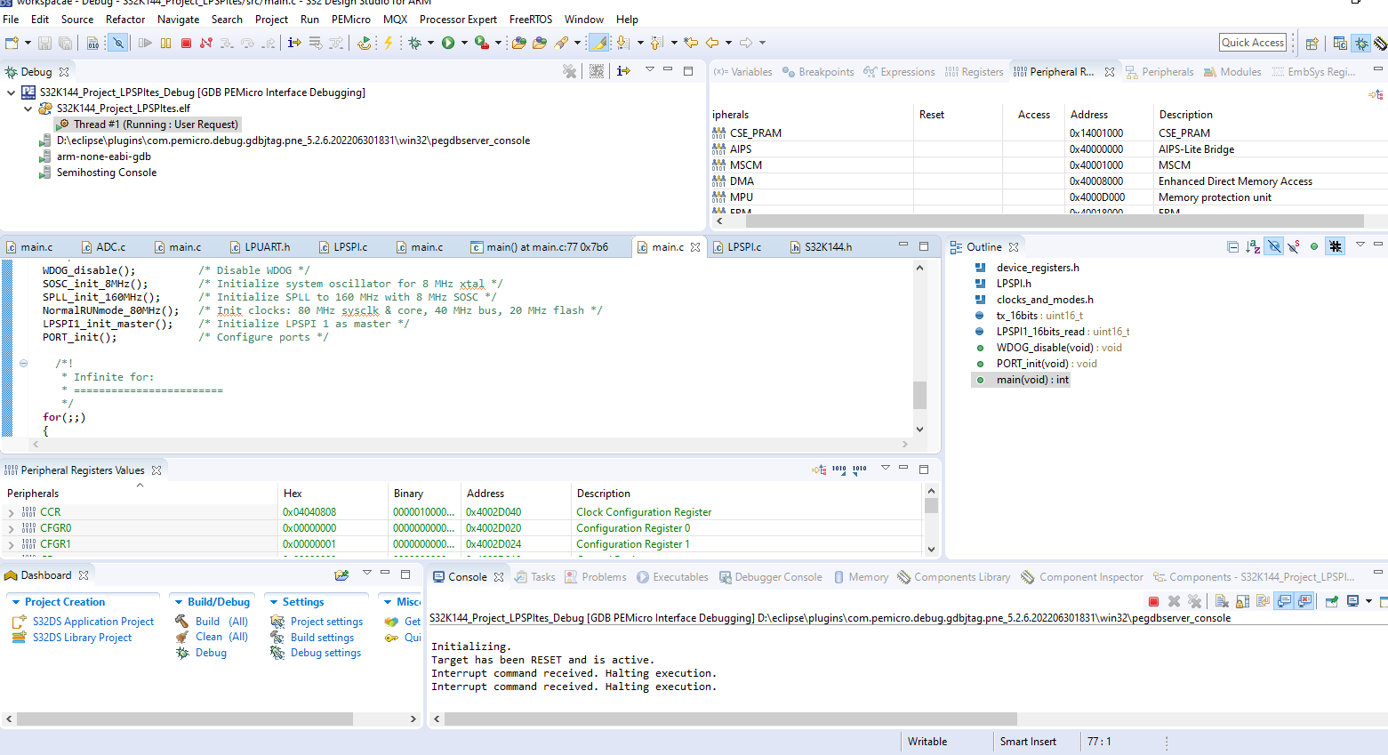Click the red Terminate button in main toolbar
This screenshot has width=1388, height=755.
pos(186,43)
